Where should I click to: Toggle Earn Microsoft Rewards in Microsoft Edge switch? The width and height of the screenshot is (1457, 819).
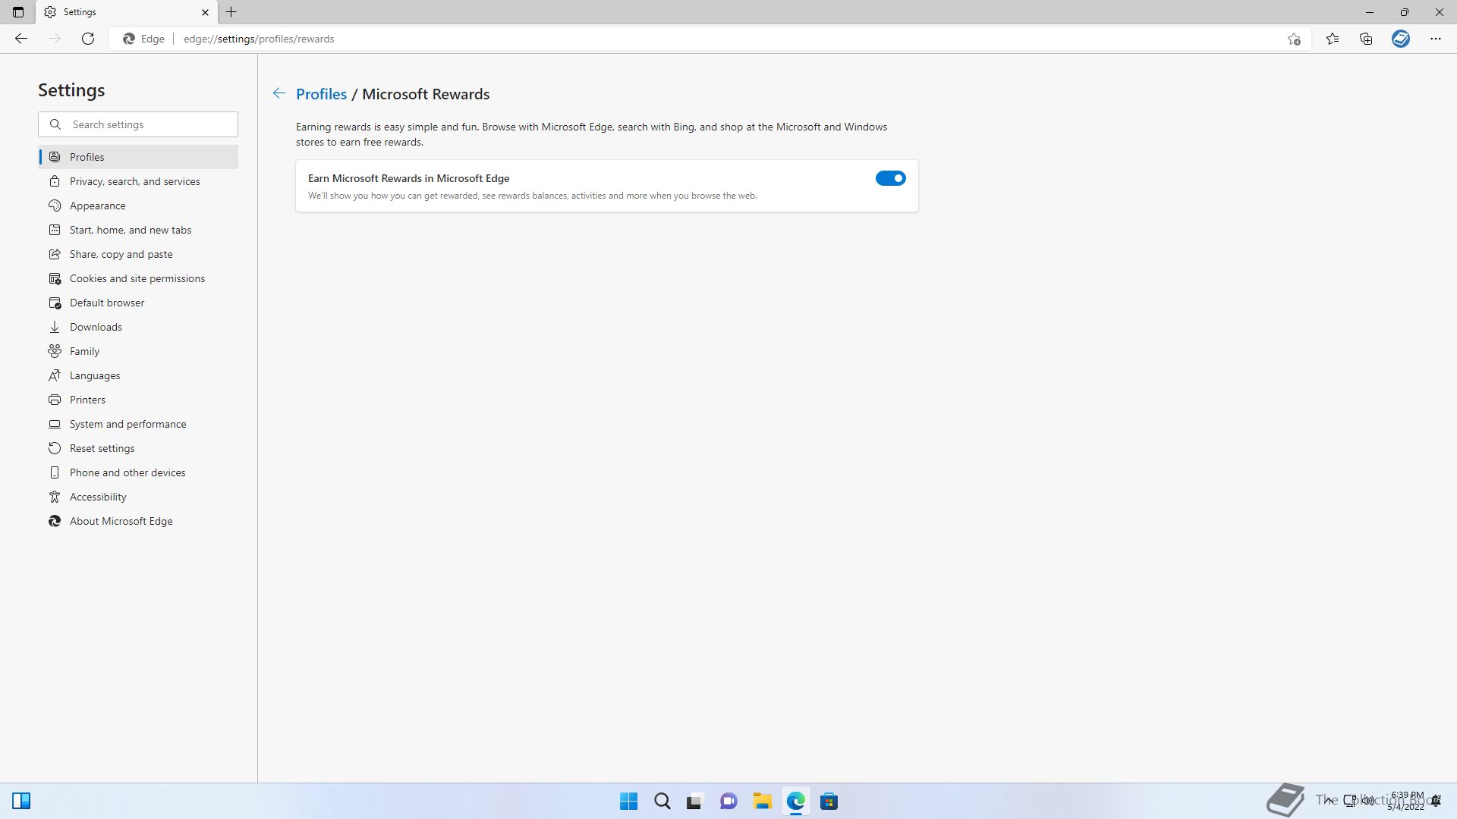890,178
